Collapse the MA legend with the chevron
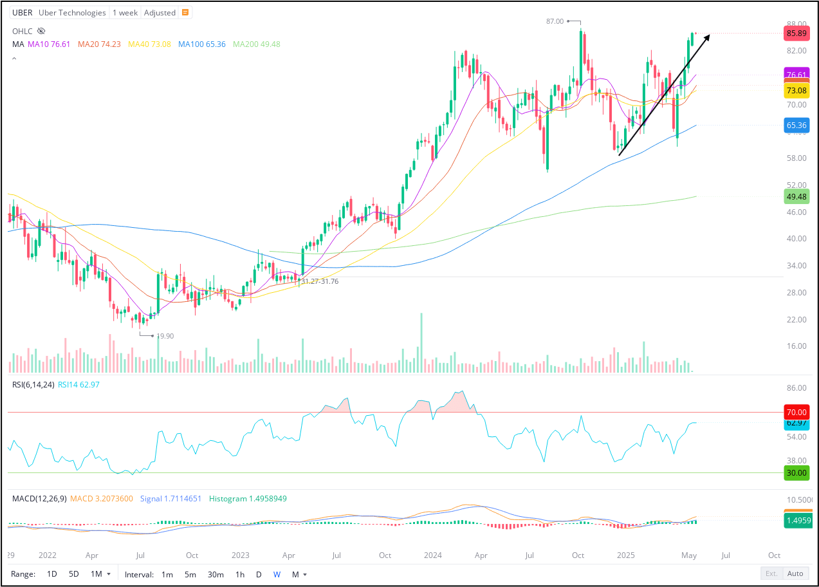This screenshot has width=819, height=587. 14,57
